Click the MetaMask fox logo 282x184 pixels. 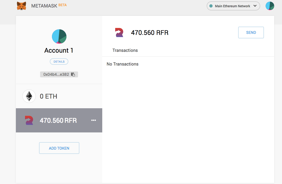[22, 6]
